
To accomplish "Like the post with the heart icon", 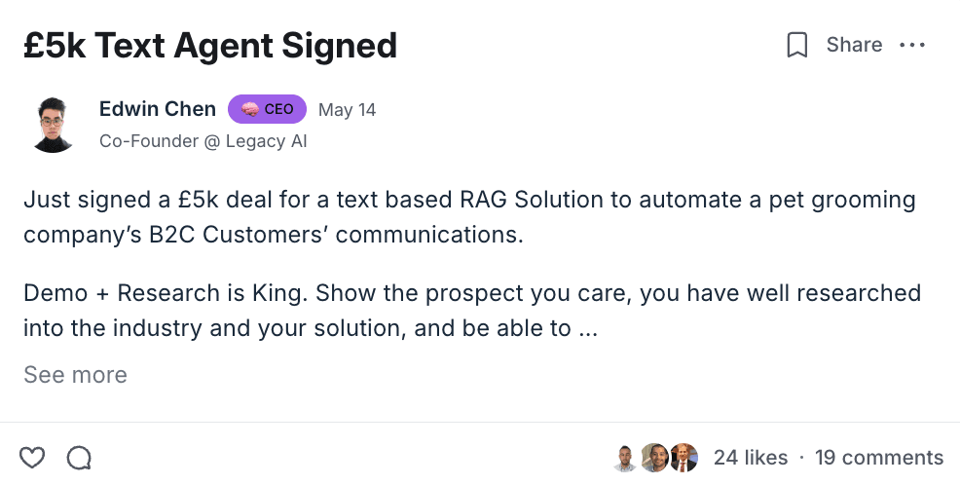I will point(32,457).
